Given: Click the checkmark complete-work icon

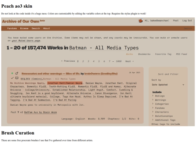Looking at the screenshot, I should 12,78.
